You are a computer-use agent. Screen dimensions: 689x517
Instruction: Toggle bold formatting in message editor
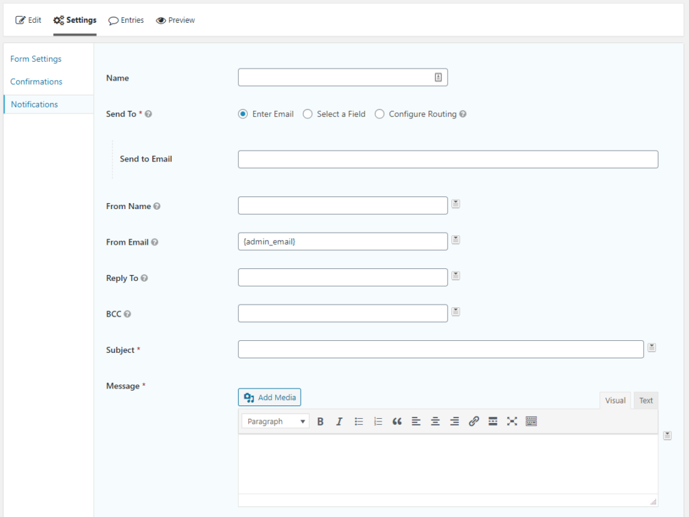coord(320,422)
